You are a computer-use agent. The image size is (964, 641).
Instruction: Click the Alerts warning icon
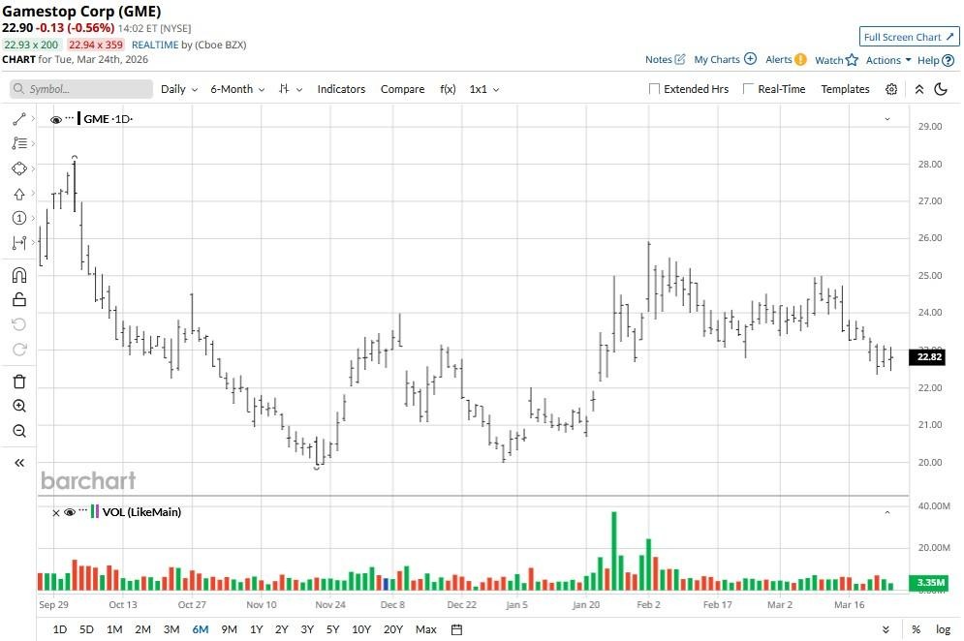point(800,60)
